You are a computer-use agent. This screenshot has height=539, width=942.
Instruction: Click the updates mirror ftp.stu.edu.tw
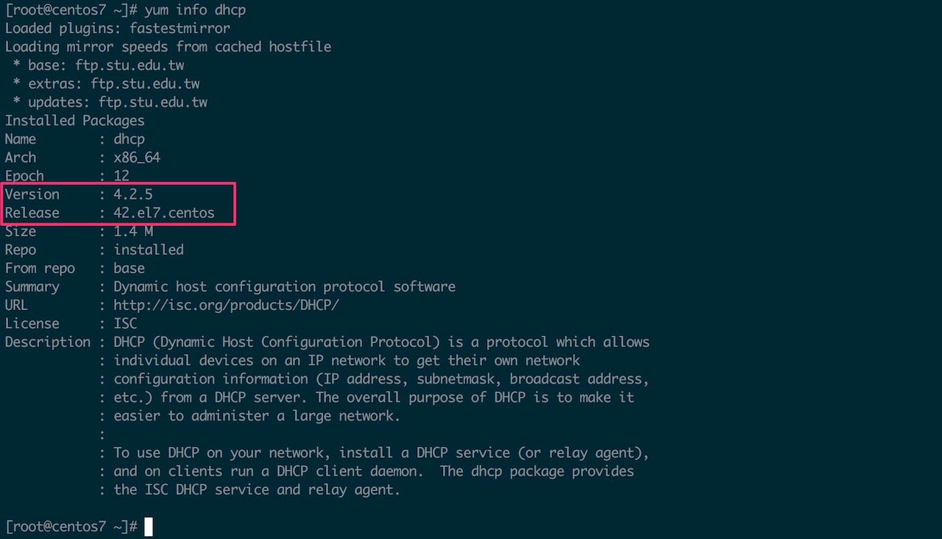(153, 102)
